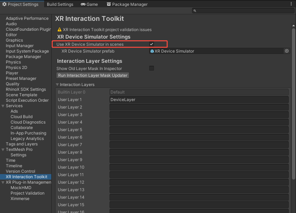Select Script Execution Order
This screenshot has height=213, width=296.
(x=27, y=100)
